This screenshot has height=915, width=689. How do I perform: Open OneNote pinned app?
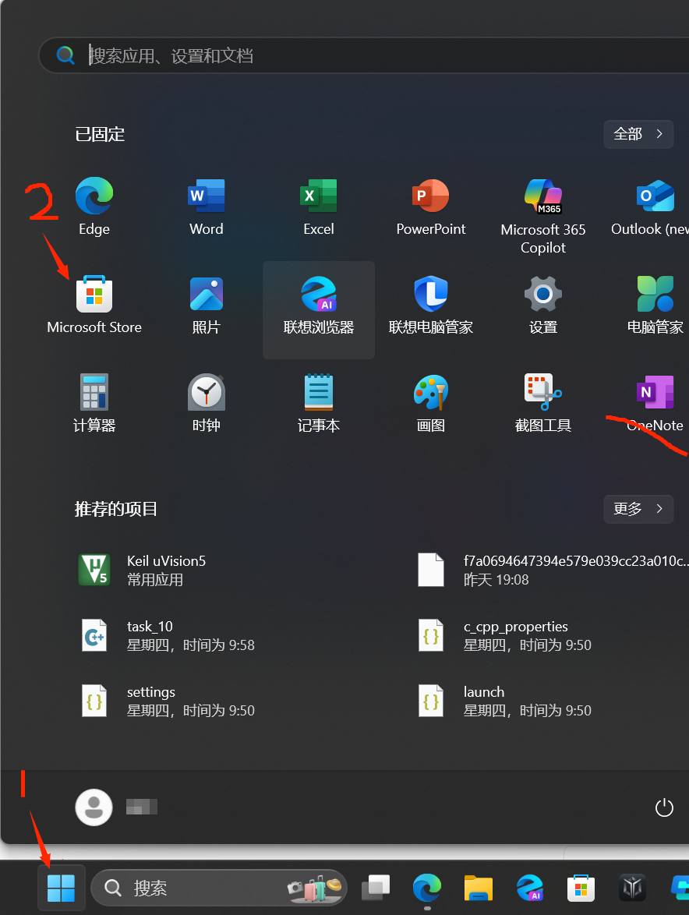coord(655,403)
